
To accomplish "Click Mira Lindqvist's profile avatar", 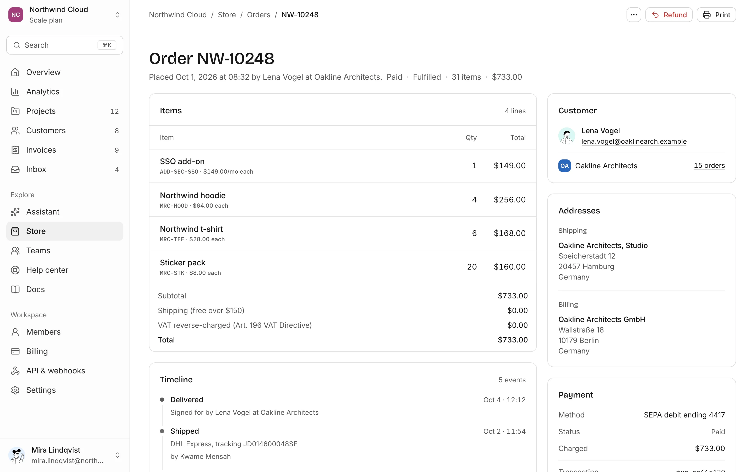I will (17, 455).
